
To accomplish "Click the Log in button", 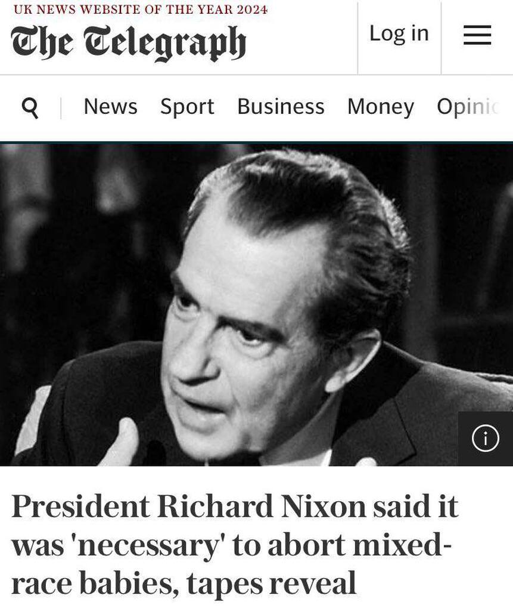I will point(399,33).
